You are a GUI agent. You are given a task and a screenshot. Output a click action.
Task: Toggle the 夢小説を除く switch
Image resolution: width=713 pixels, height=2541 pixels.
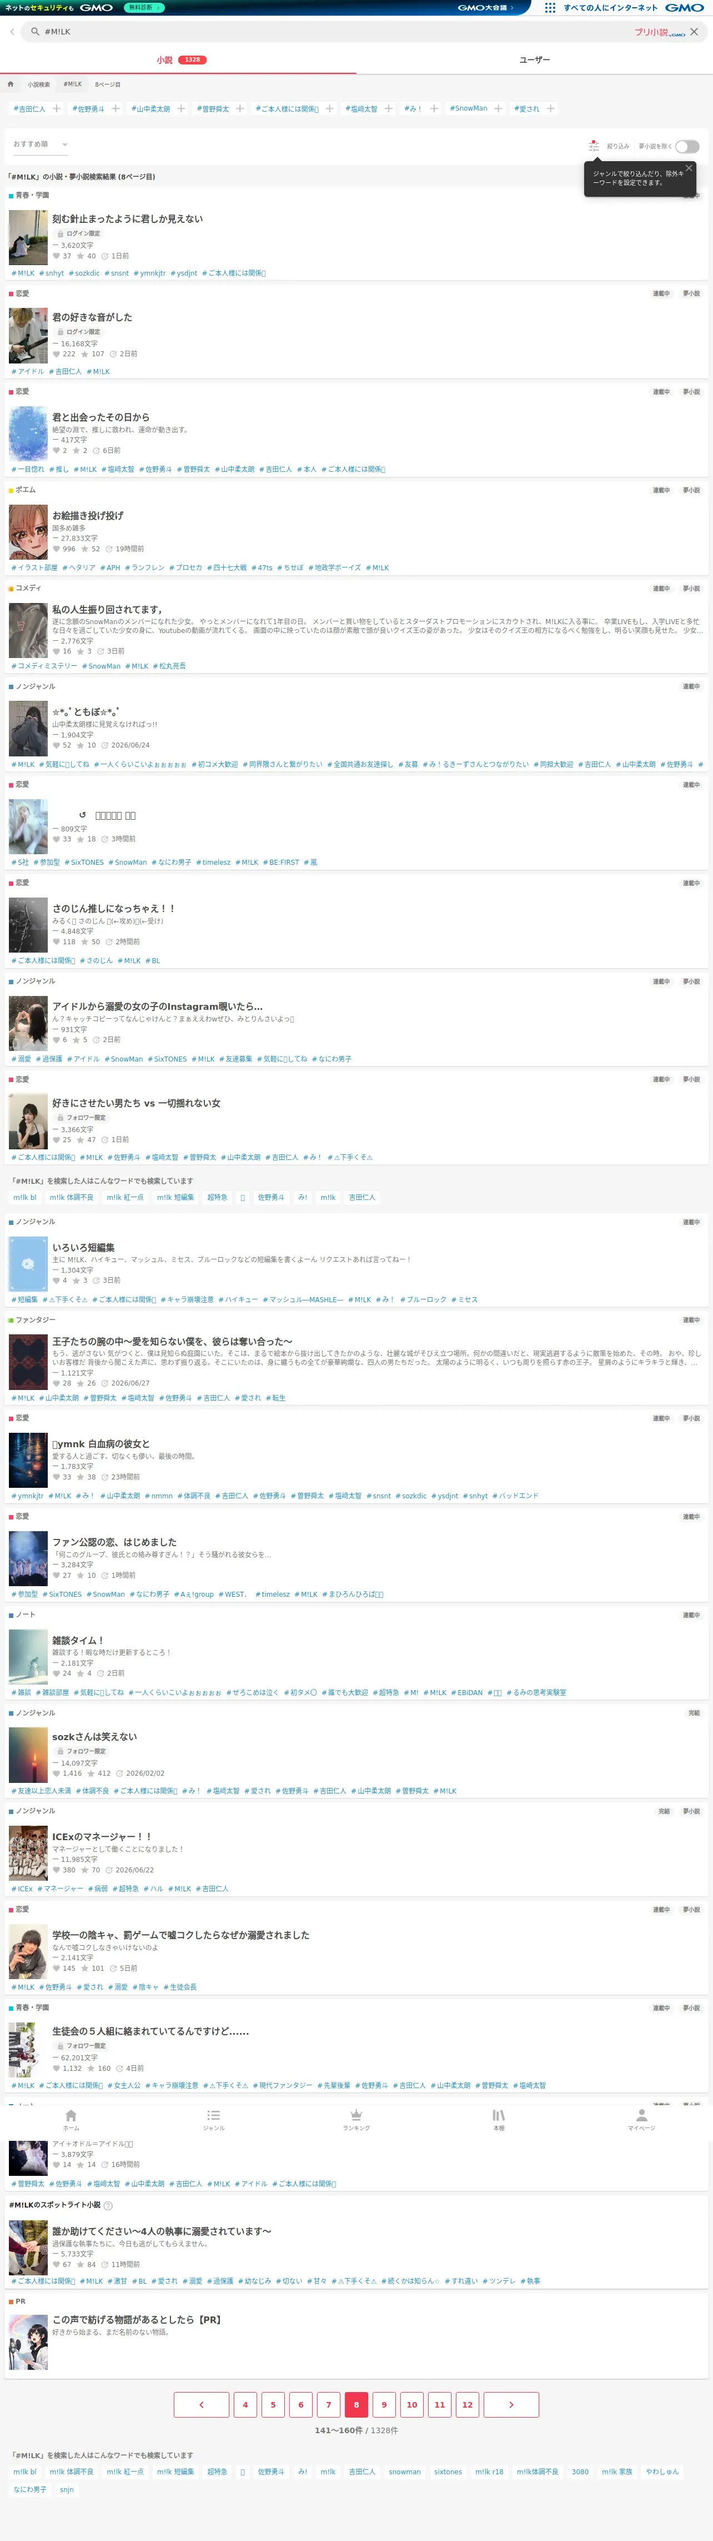pos(687,146)
